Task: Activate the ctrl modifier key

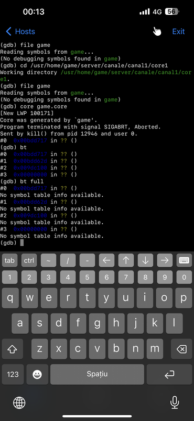Action: pos(29,260)
